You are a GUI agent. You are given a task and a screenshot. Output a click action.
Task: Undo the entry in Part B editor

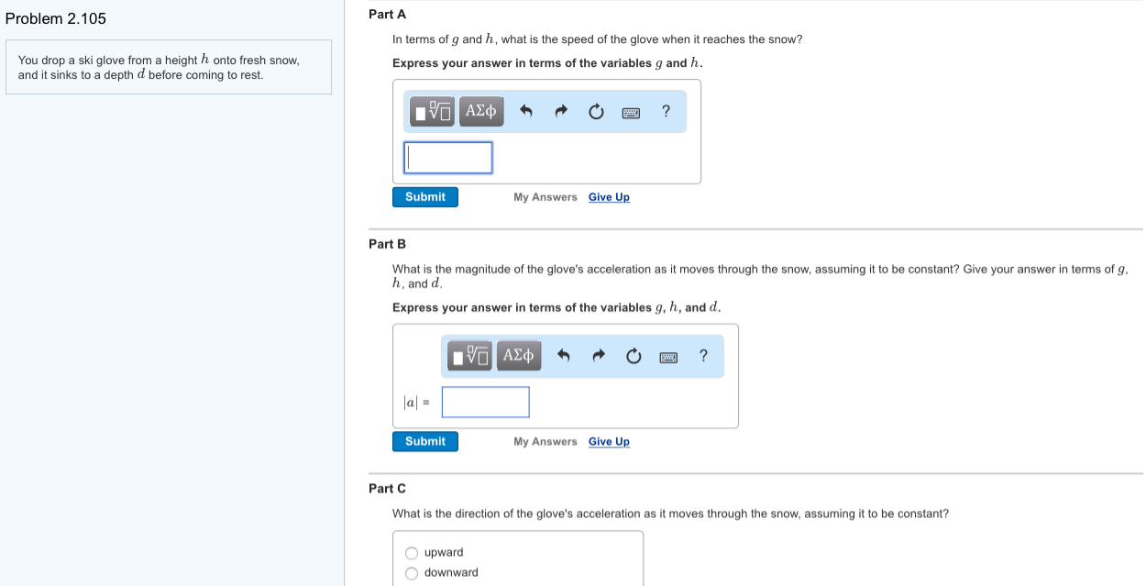coord(562,356)
